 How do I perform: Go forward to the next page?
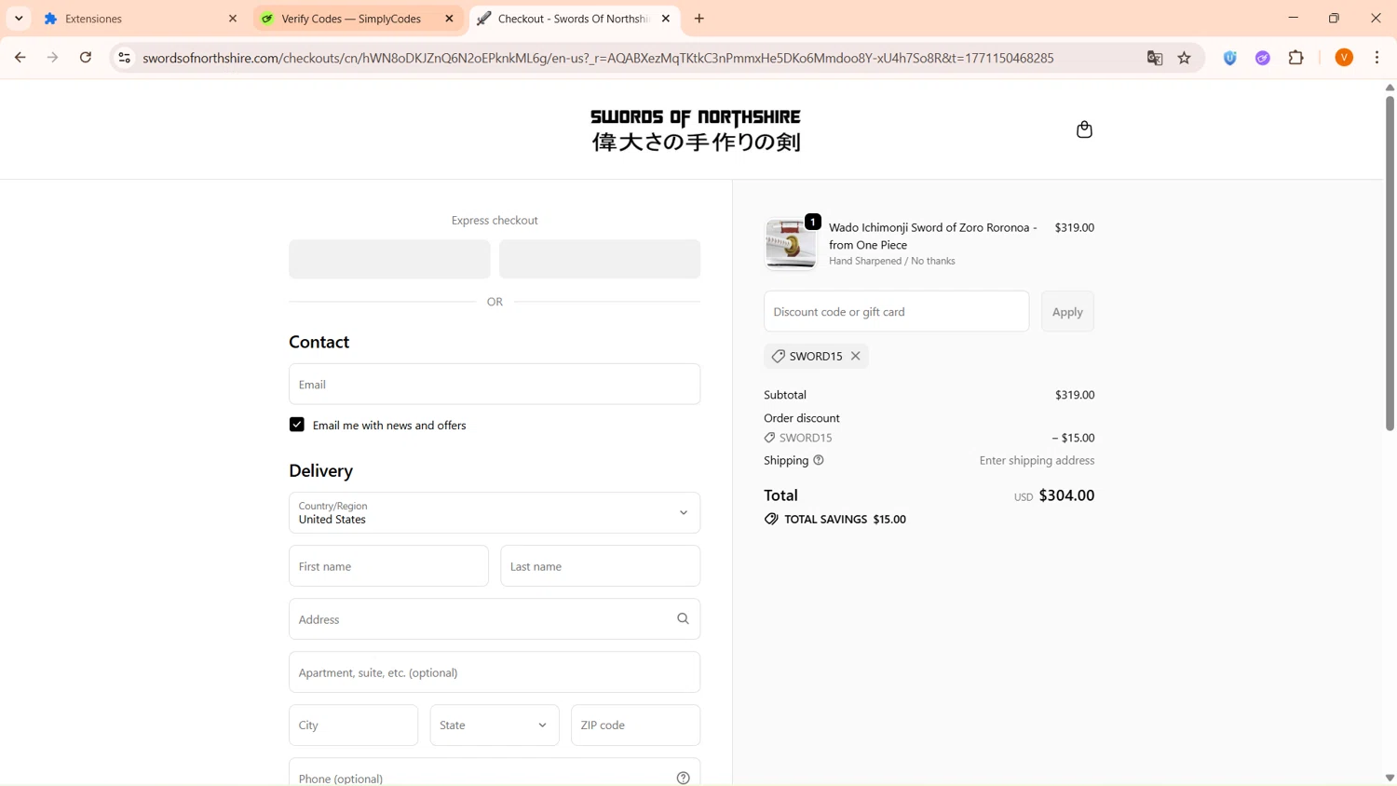pos(53,58)
